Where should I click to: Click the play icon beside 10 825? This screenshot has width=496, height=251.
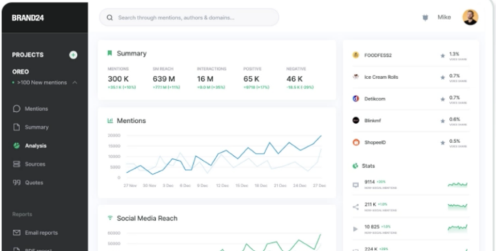coord(355,229)
